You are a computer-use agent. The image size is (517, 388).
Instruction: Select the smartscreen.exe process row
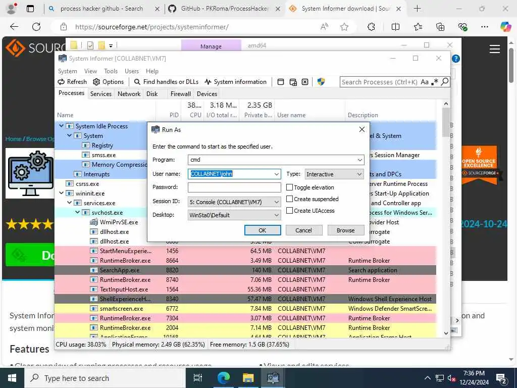[245, 309]
